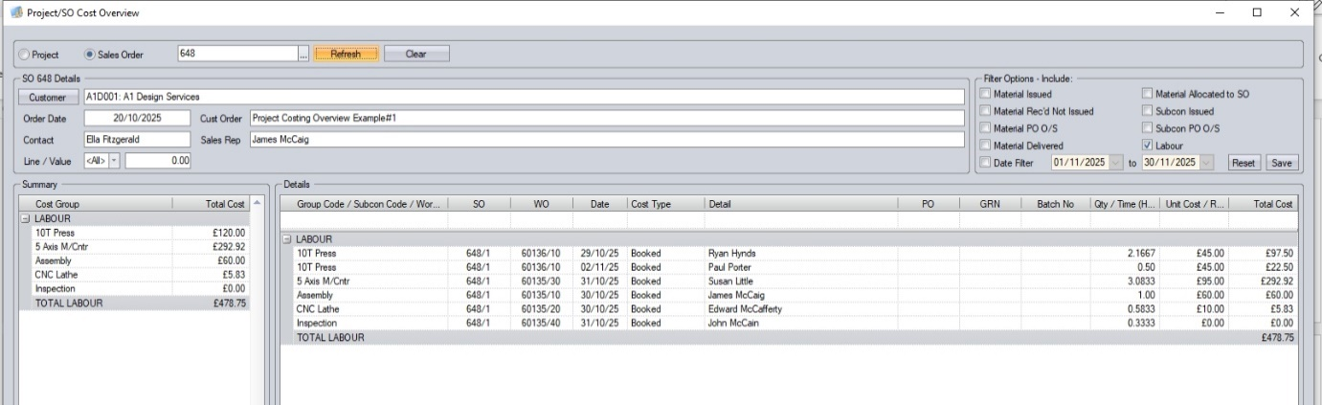The width and height of the screenshot is (1322, 405).
Task: Click work order 60135/10 cell
Action: [x=541, y=296]
